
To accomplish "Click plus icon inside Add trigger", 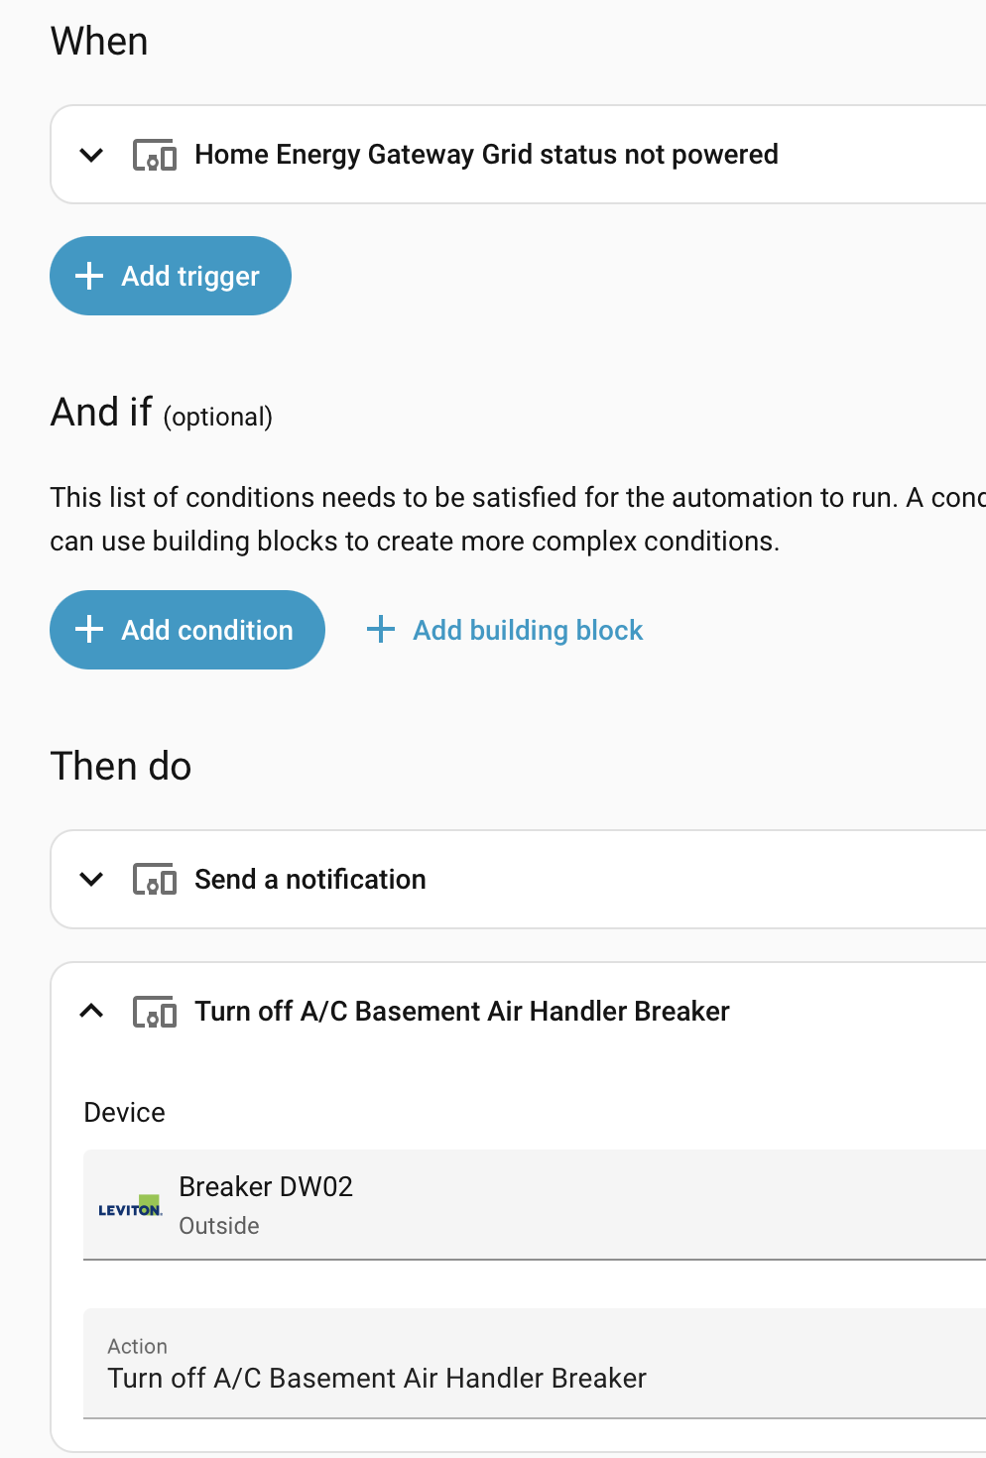I will point(89,276).
